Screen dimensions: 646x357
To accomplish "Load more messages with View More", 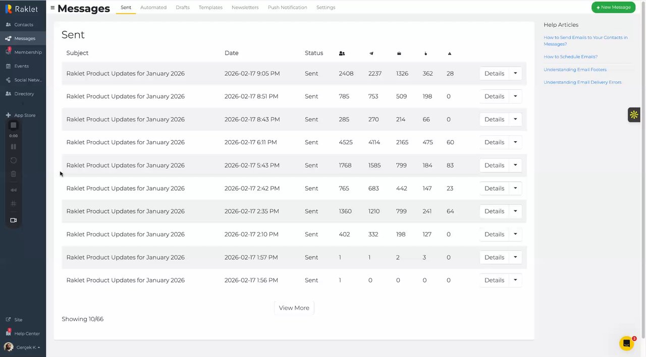I will pos(294,308).
